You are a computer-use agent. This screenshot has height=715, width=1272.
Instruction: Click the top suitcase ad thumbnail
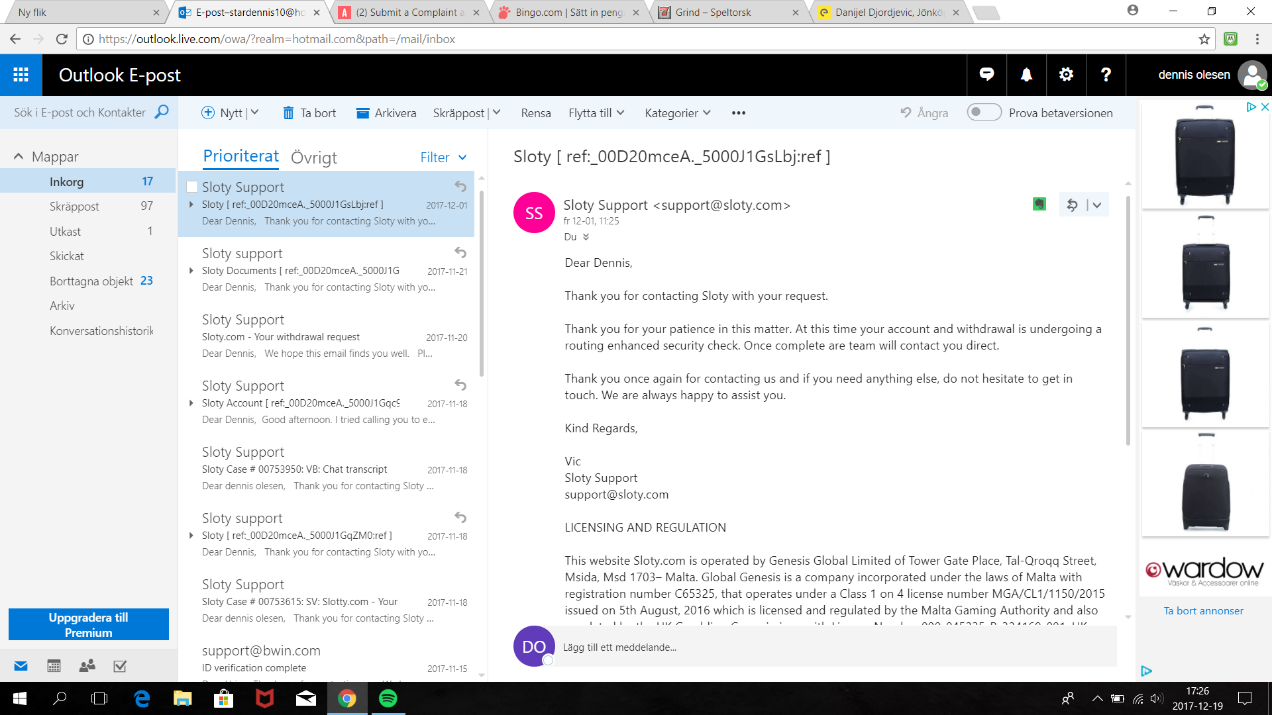(1204, 155)
